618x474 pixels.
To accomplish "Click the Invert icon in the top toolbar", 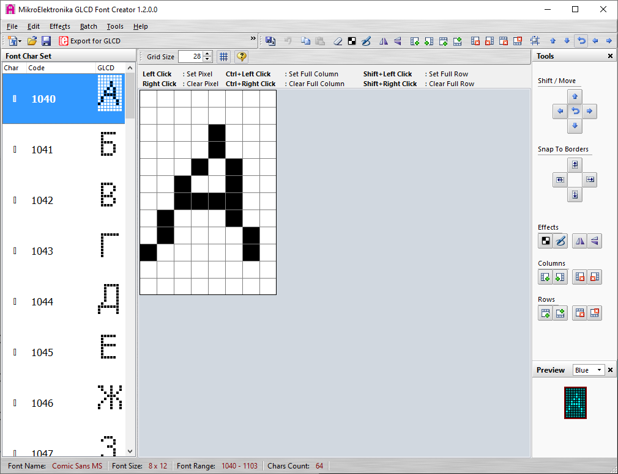I will 352,41.
